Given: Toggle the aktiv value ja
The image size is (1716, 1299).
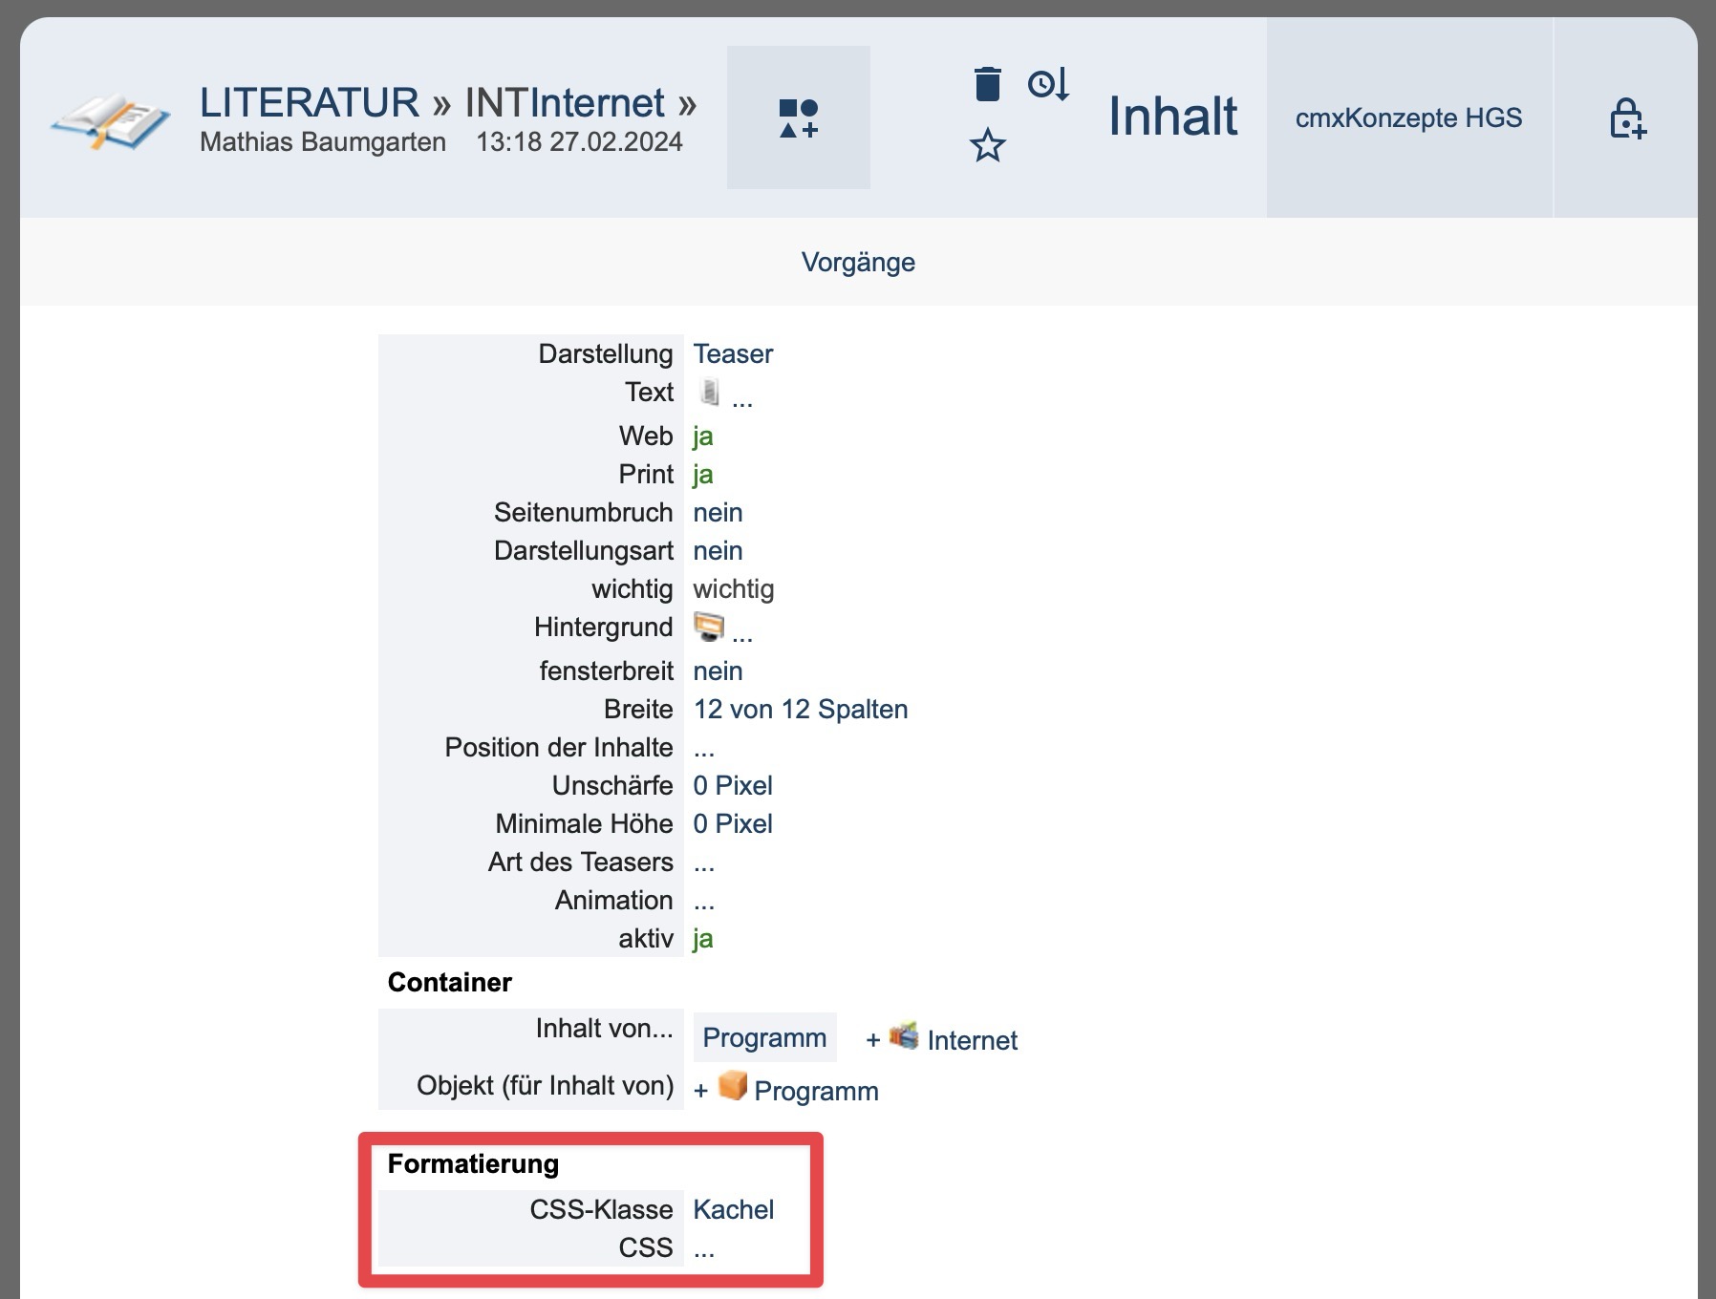Looking at the screenshot, I should pos(703,939).
